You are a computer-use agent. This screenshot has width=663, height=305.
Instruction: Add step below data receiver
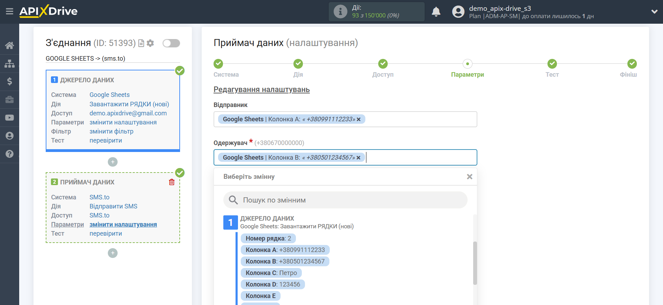point(113,253)
